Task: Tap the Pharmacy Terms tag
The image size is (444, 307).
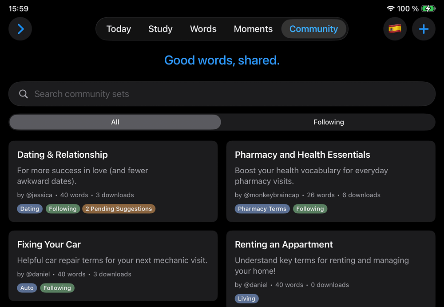Action: pos(262,209)
